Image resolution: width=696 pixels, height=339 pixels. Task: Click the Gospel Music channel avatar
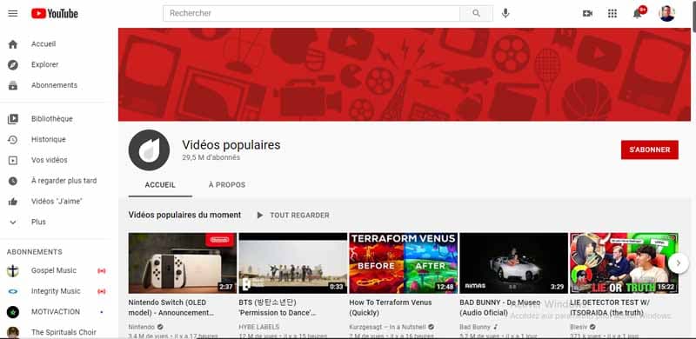(13, 270)
